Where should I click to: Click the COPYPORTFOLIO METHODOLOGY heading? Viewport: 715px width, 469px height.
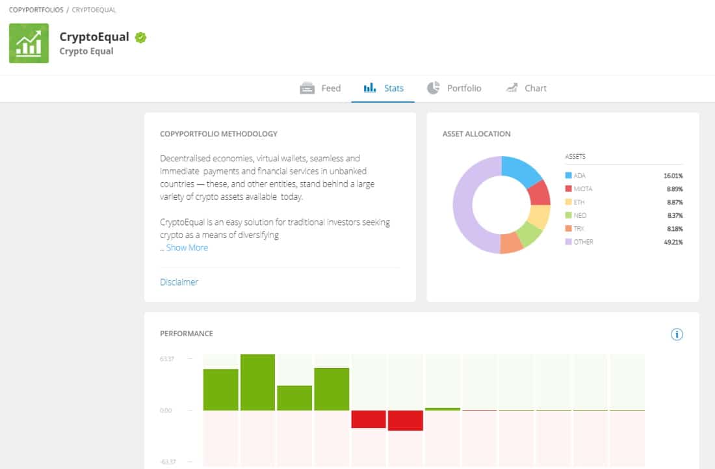click(218, 133)
